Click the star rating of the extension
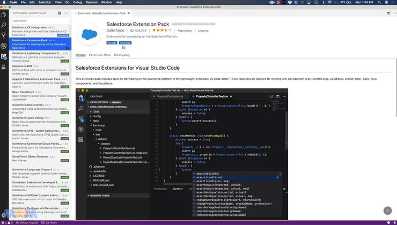This screenshot has width=397, height=225. coord(162,31)
